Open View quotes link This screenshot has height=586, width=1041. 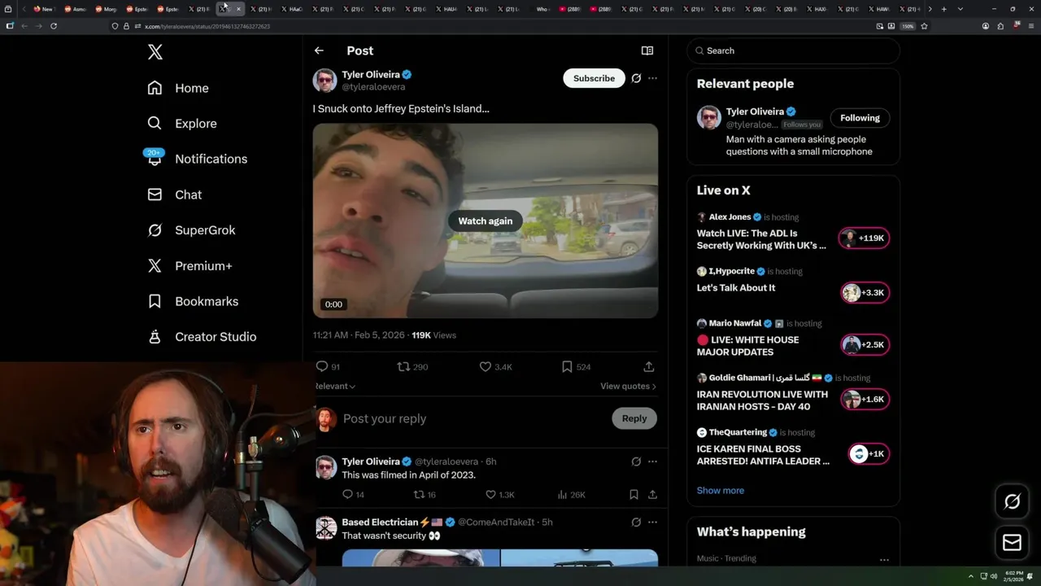point(628,386)
